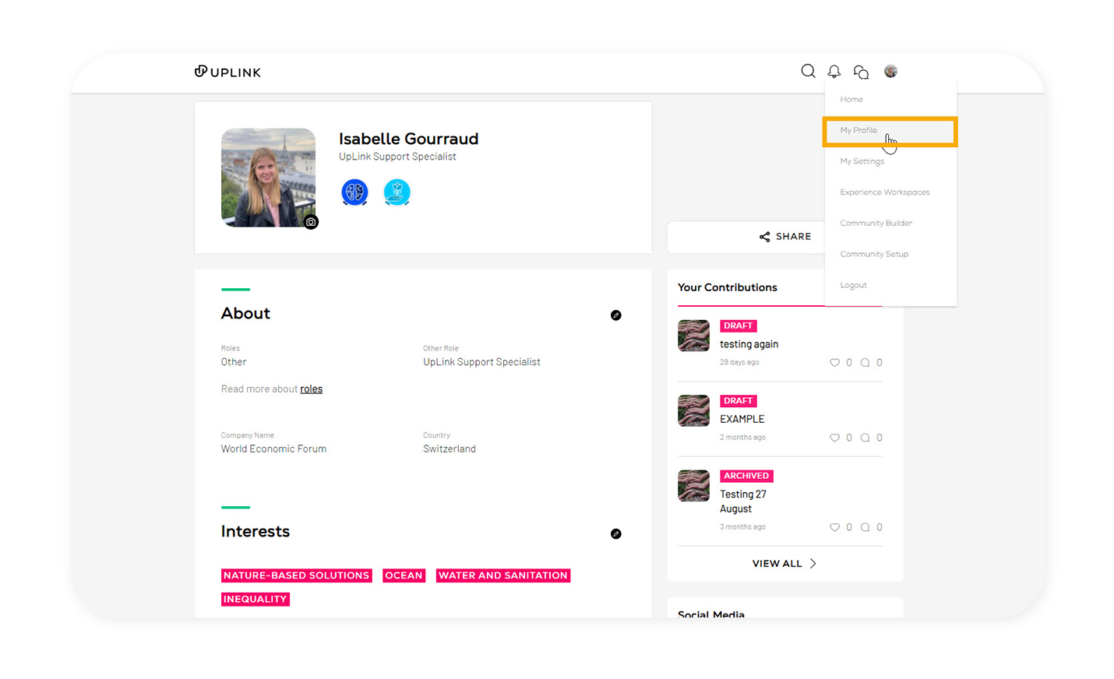Image resolution: width=1114 pixels, height=679 pixels.
Task: Like the archived 'Testing 27 August' post
Action: (834, 527)
